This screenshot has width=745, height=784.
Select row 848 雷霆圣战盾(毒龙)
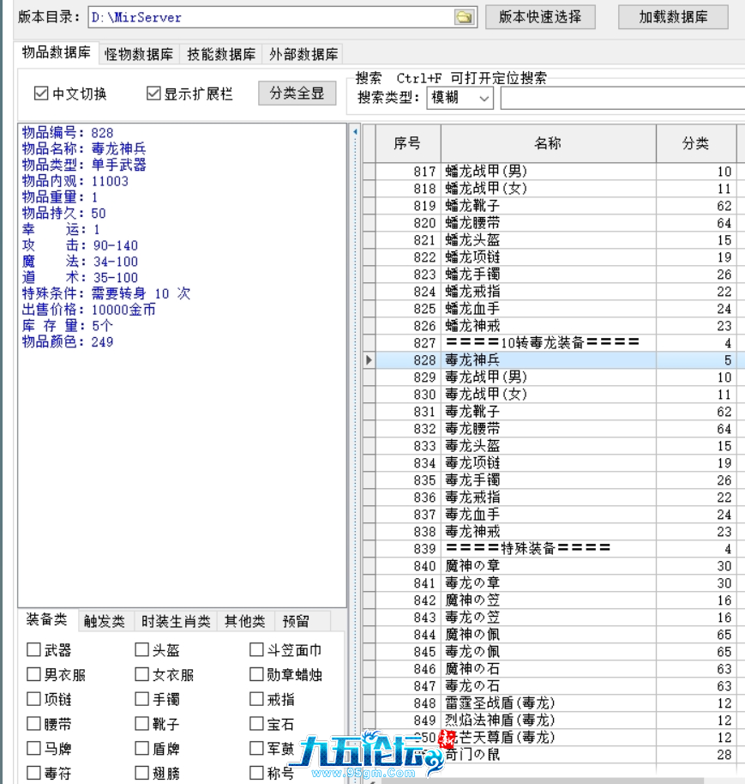point(555,703)
